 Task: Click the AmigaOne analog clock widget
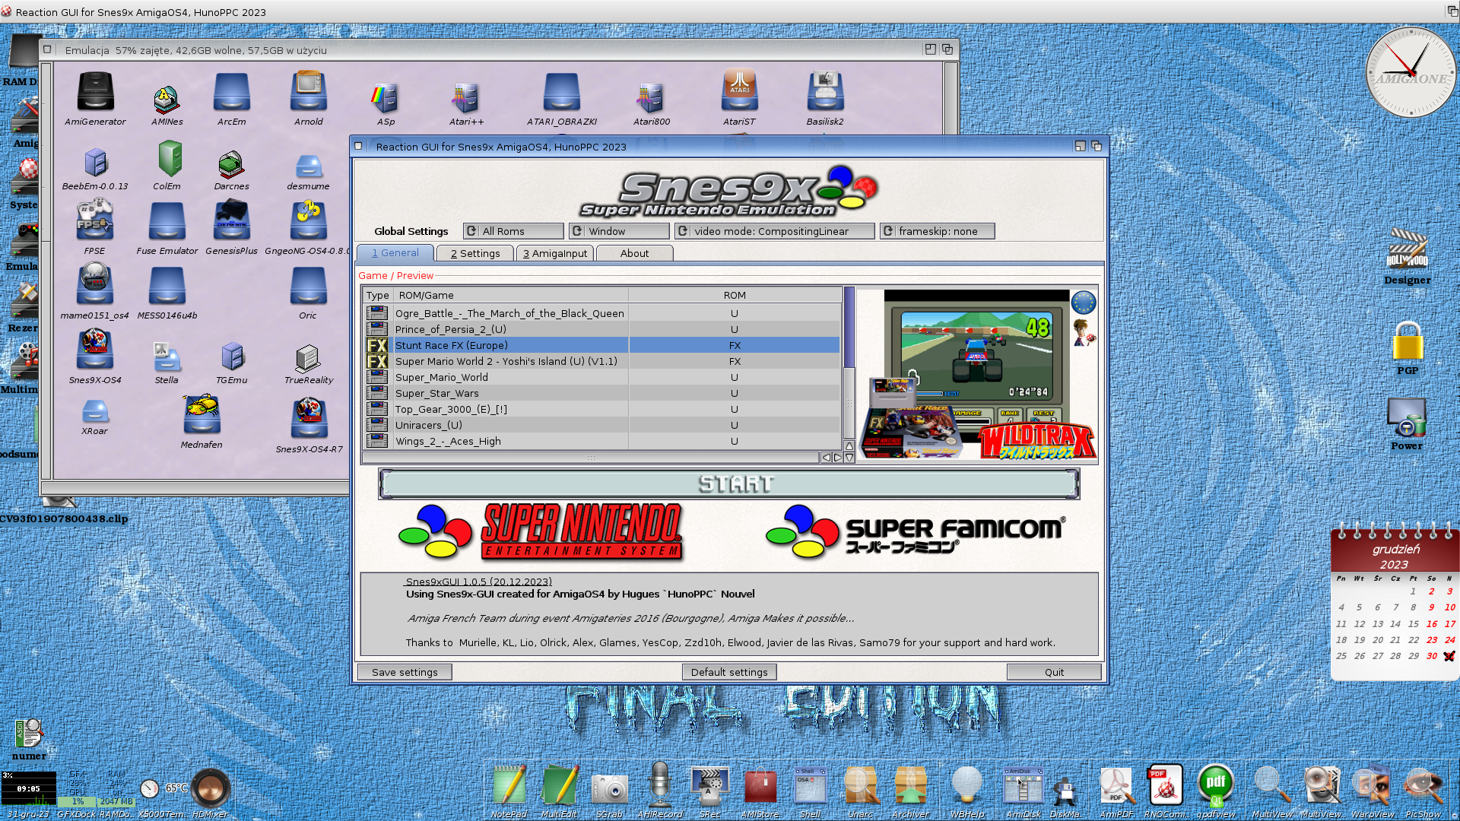1411,73
